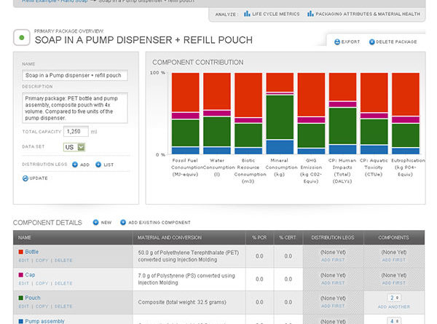Click the Delete Package X icon
This screenshot has height=324, width=437.
click(x=371, y=42)
